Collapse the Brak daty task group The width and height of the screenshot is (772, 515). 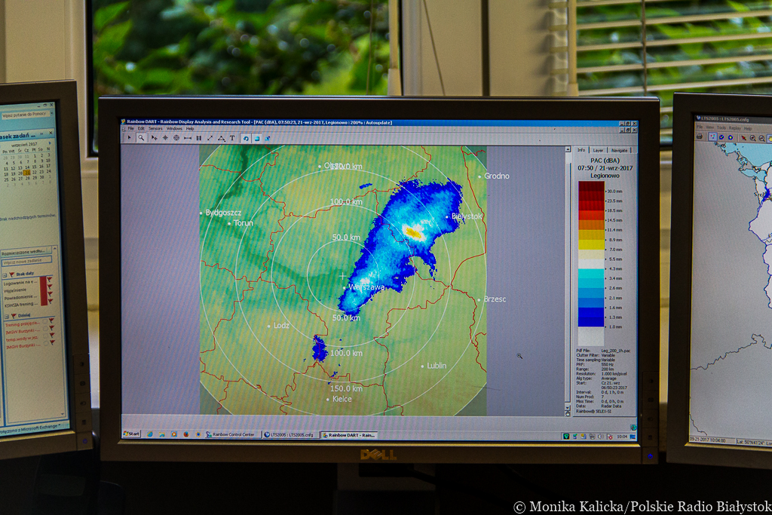point(5,274)
